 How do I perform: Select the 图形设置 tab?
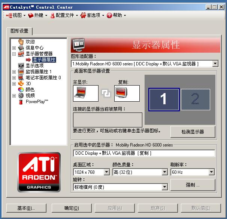[19, 31]
